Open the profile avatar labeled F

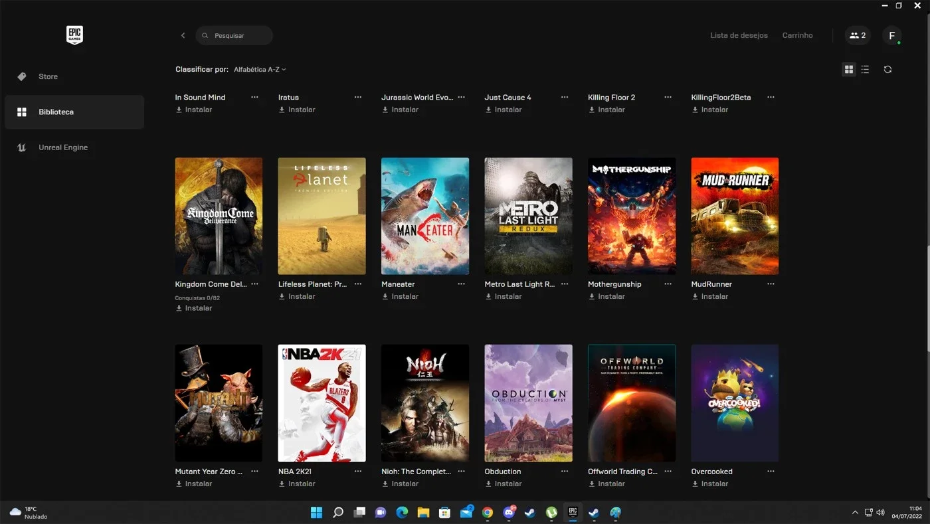coord(892,35)
